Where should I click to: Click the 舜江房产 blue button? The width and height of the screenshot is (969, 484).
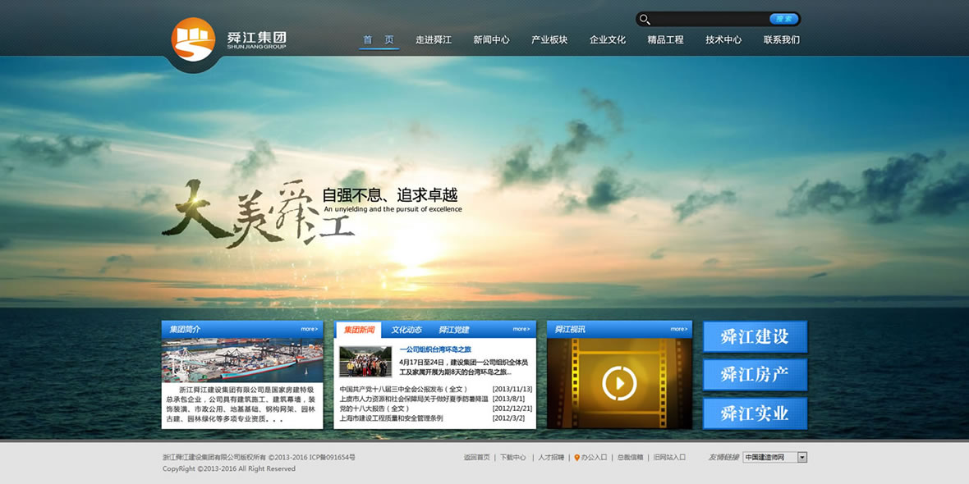pos(755,375)
